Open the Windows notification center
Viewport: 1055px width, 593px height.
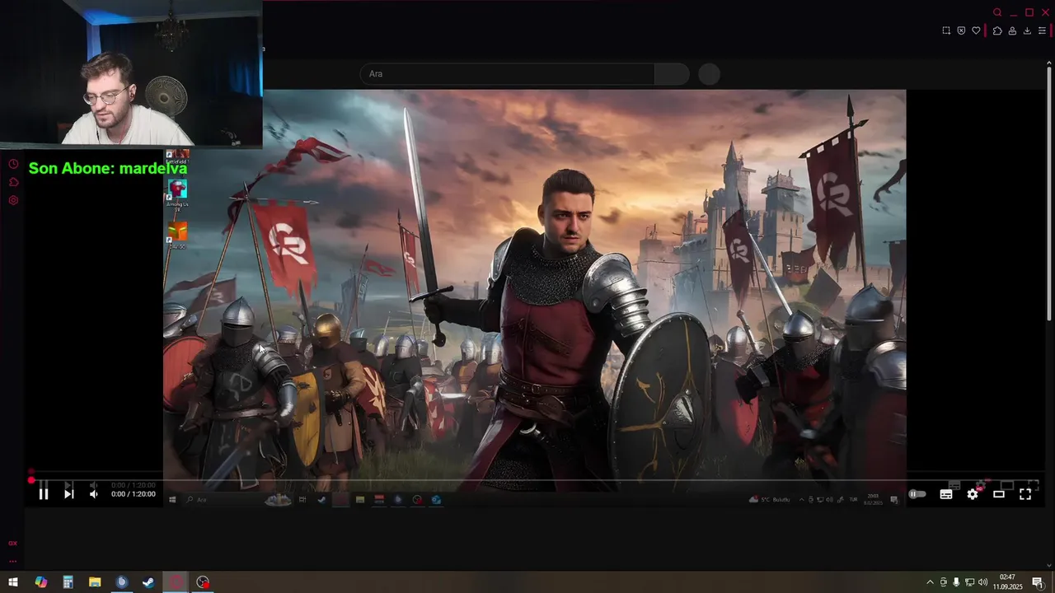coord(1038,582)
